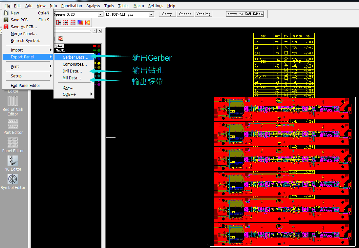359x248 pixels.
Task: Expand the L1:BOT-ART.pho layer dropdown
Action: (151, 14)
